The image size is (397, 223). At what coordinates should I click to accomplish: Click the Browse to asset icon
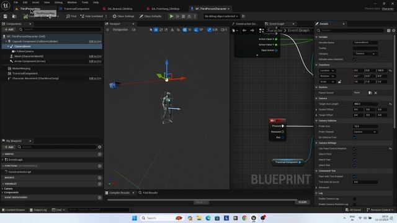(x=14, y=16)
